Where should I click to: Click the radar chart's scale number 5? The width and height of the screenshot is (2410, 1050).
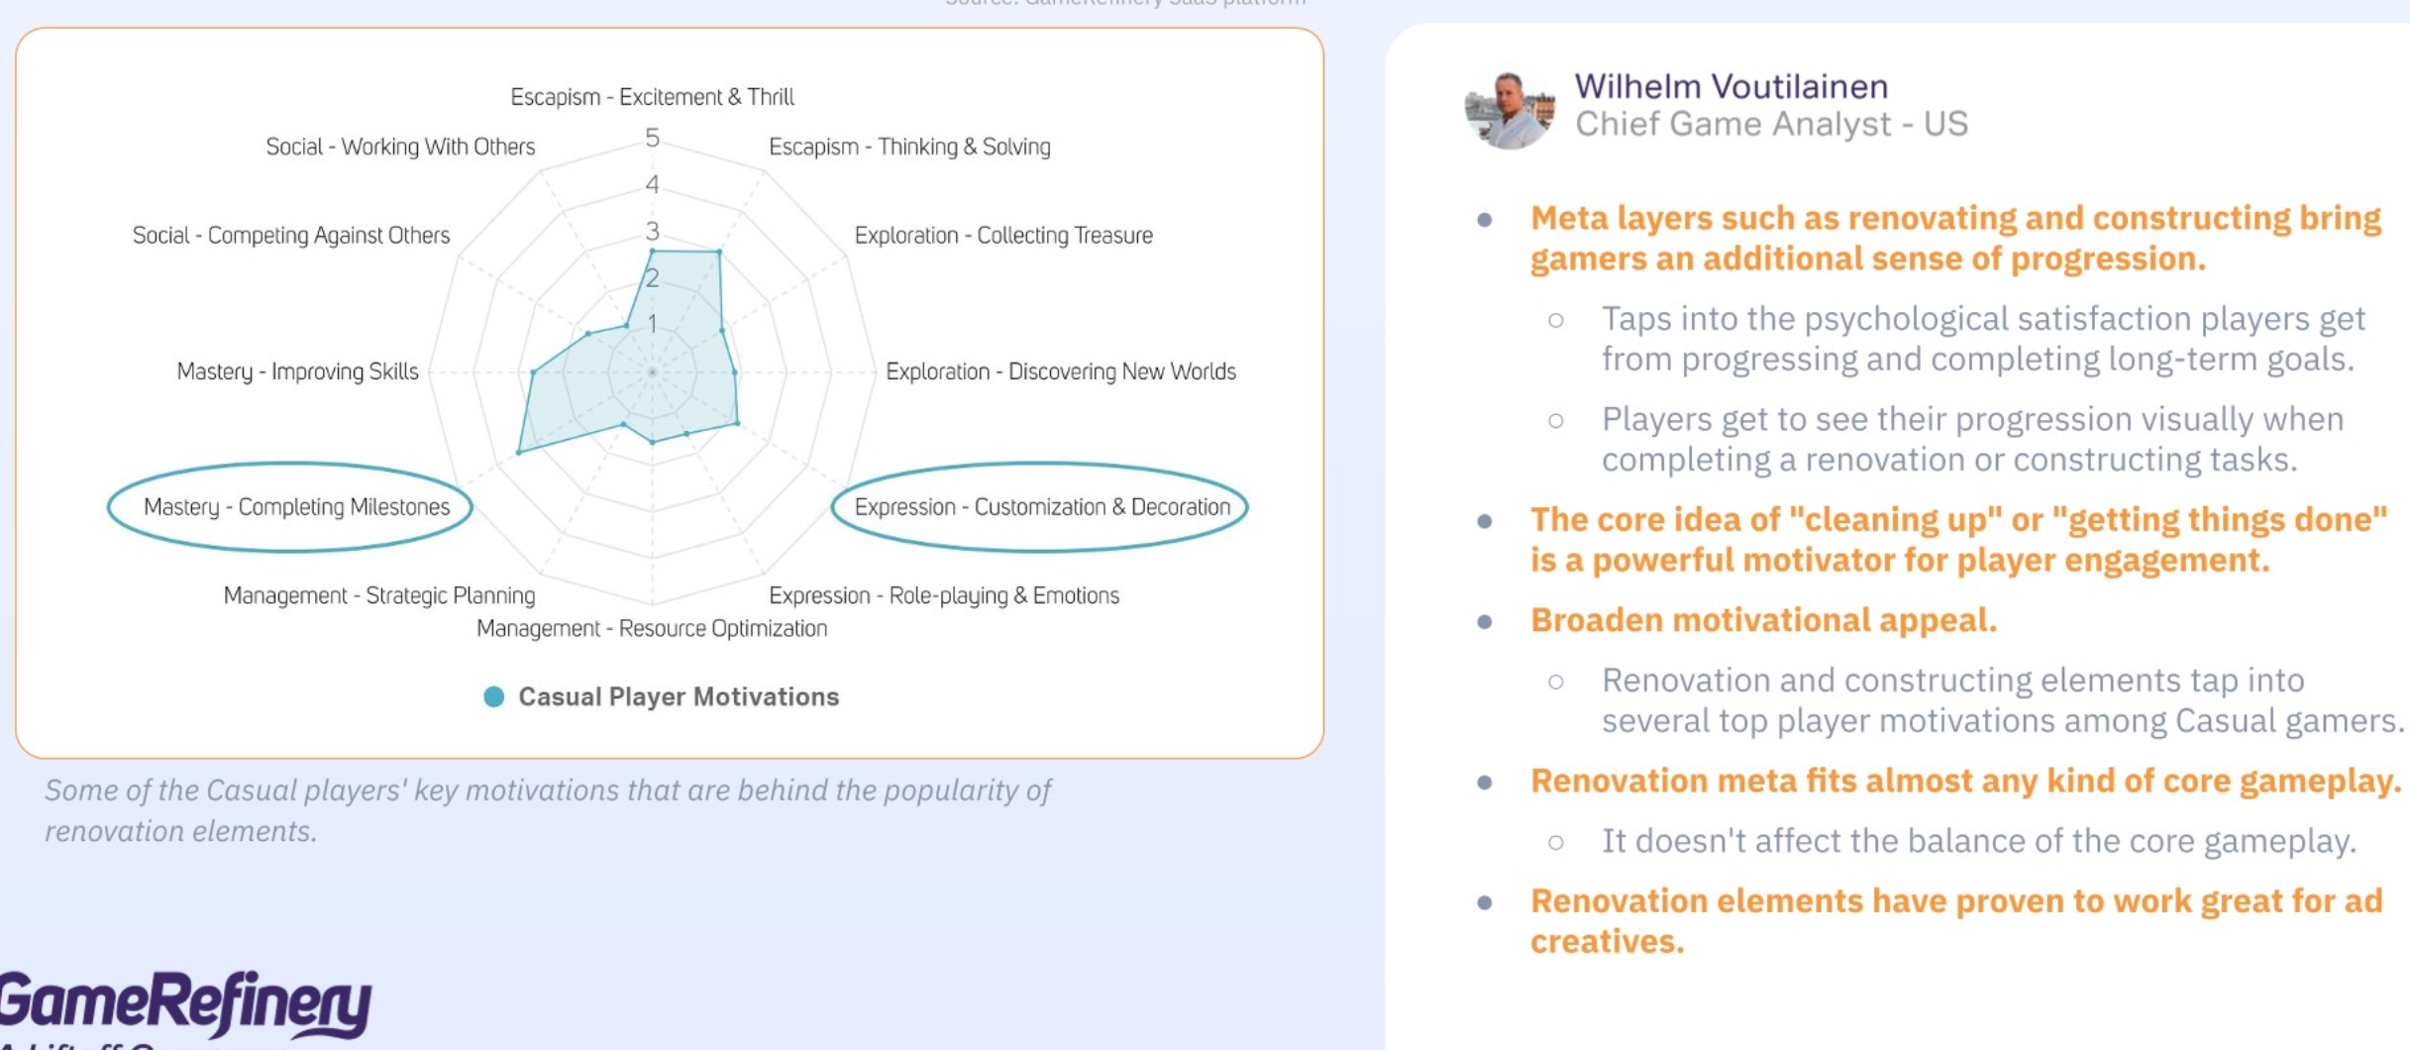pyautogui.click(x=652, y=138)
